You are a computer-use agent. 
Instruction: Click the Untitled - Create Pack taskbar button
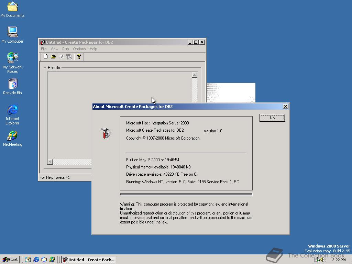click(x=89, y=260)
